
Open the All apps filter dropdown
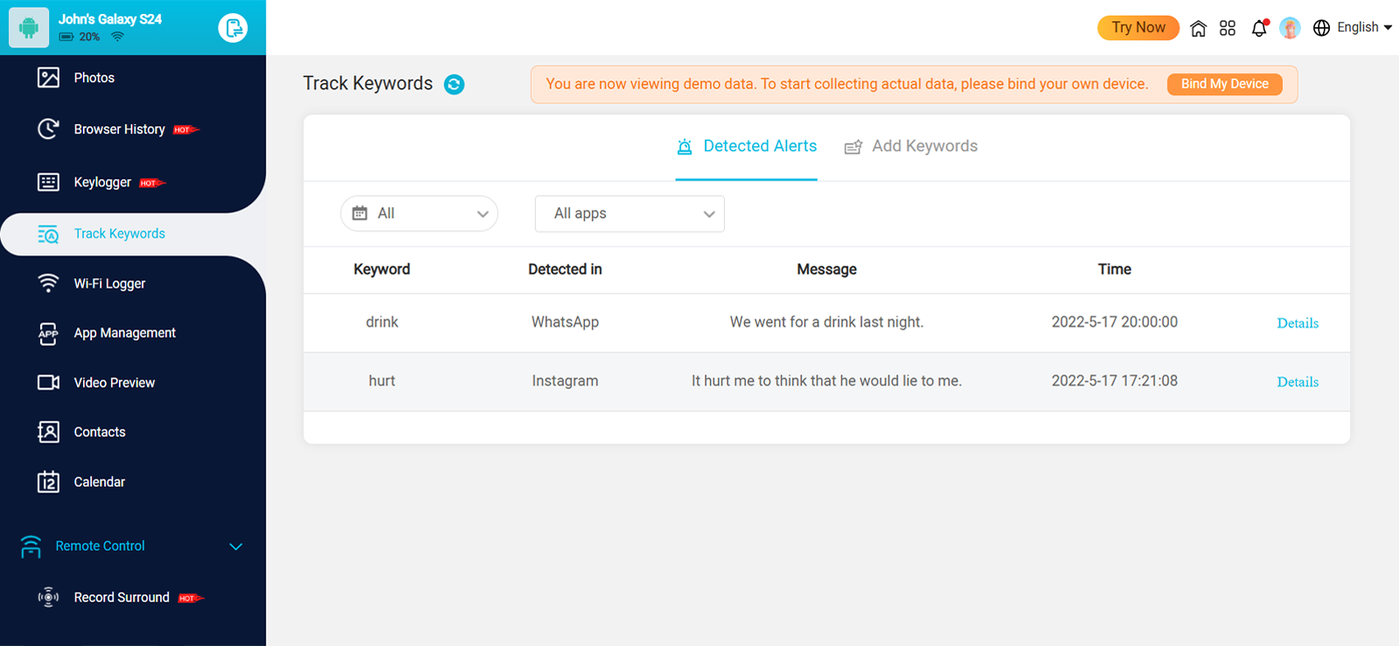(630, 213)
